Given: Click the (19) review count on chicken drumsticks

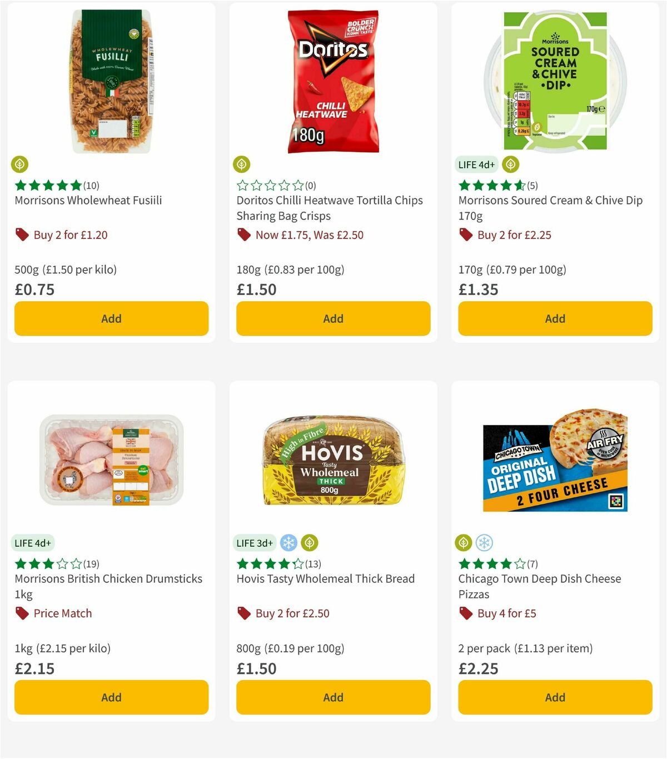Looking at the screenshot, I should click(x=92, y=563).
